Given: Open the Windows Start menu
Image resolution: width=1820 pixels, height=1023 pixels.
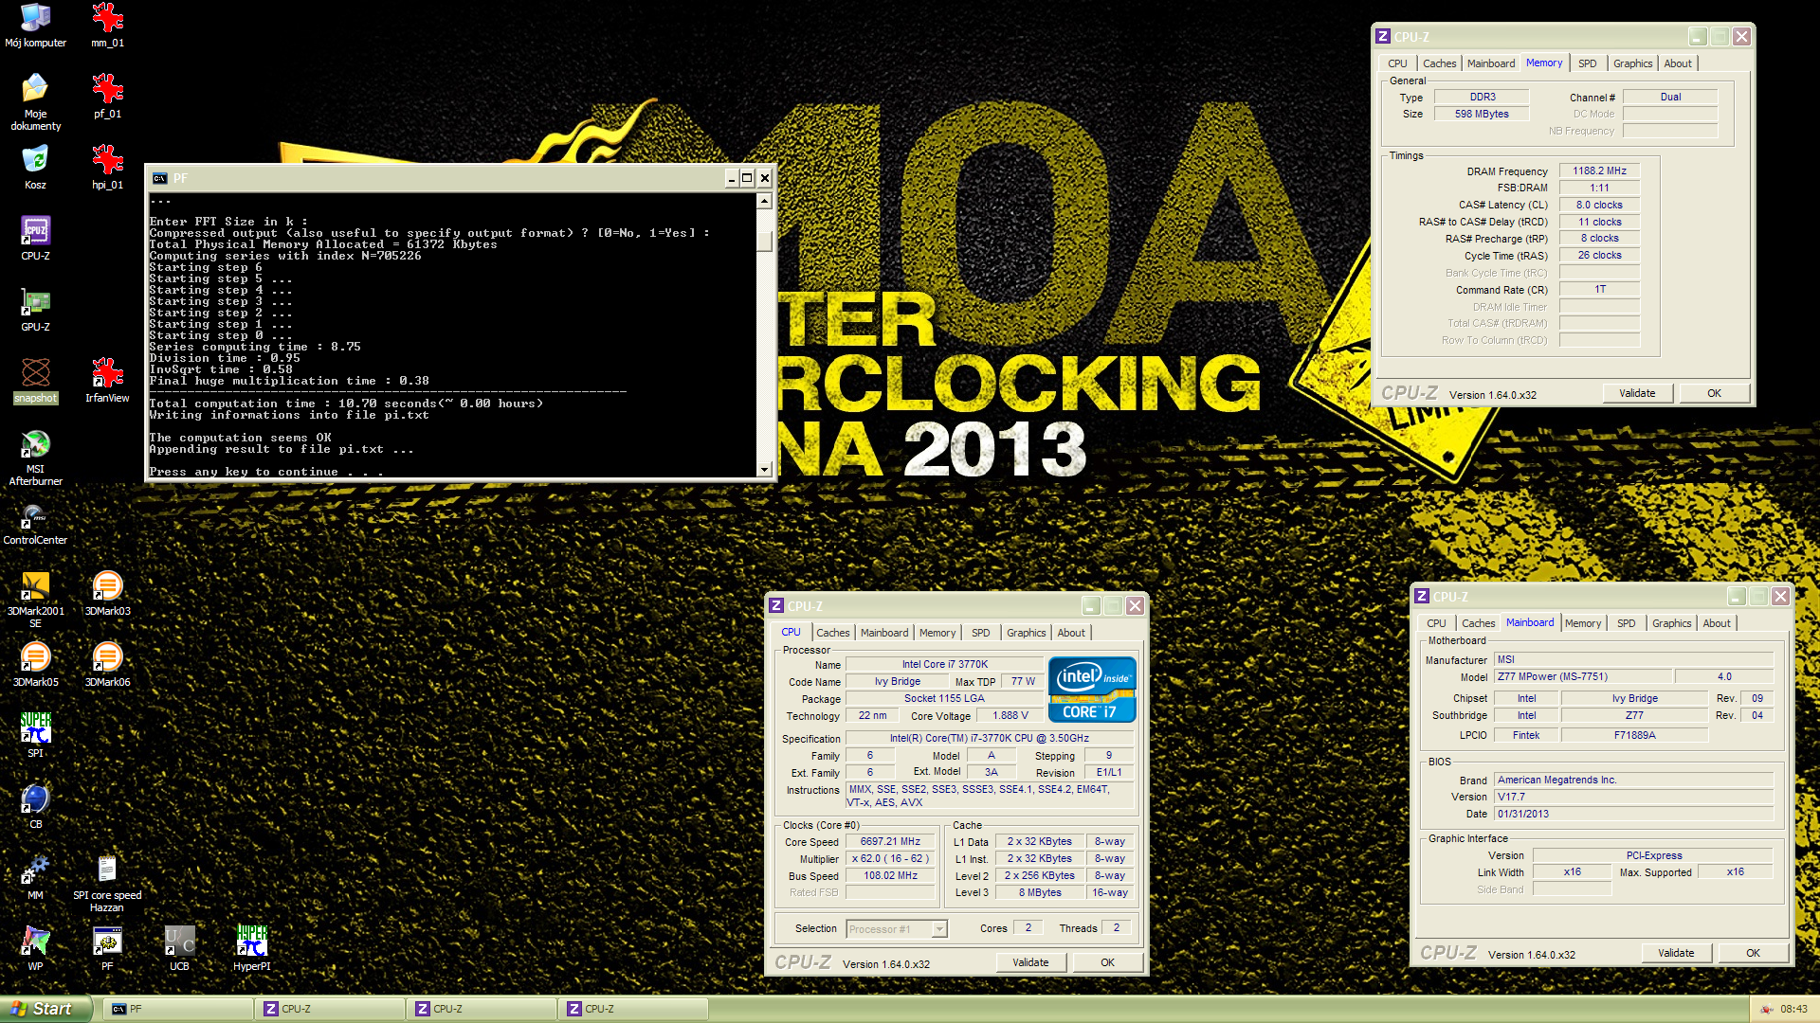Looking at the screenshot, I should (x=45, y=1009).
